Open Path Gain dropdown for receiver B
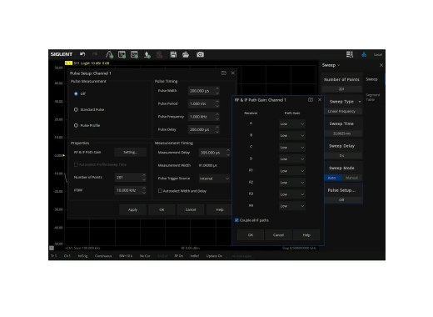This screenshot has height=317, width=433. coord(292,135)
